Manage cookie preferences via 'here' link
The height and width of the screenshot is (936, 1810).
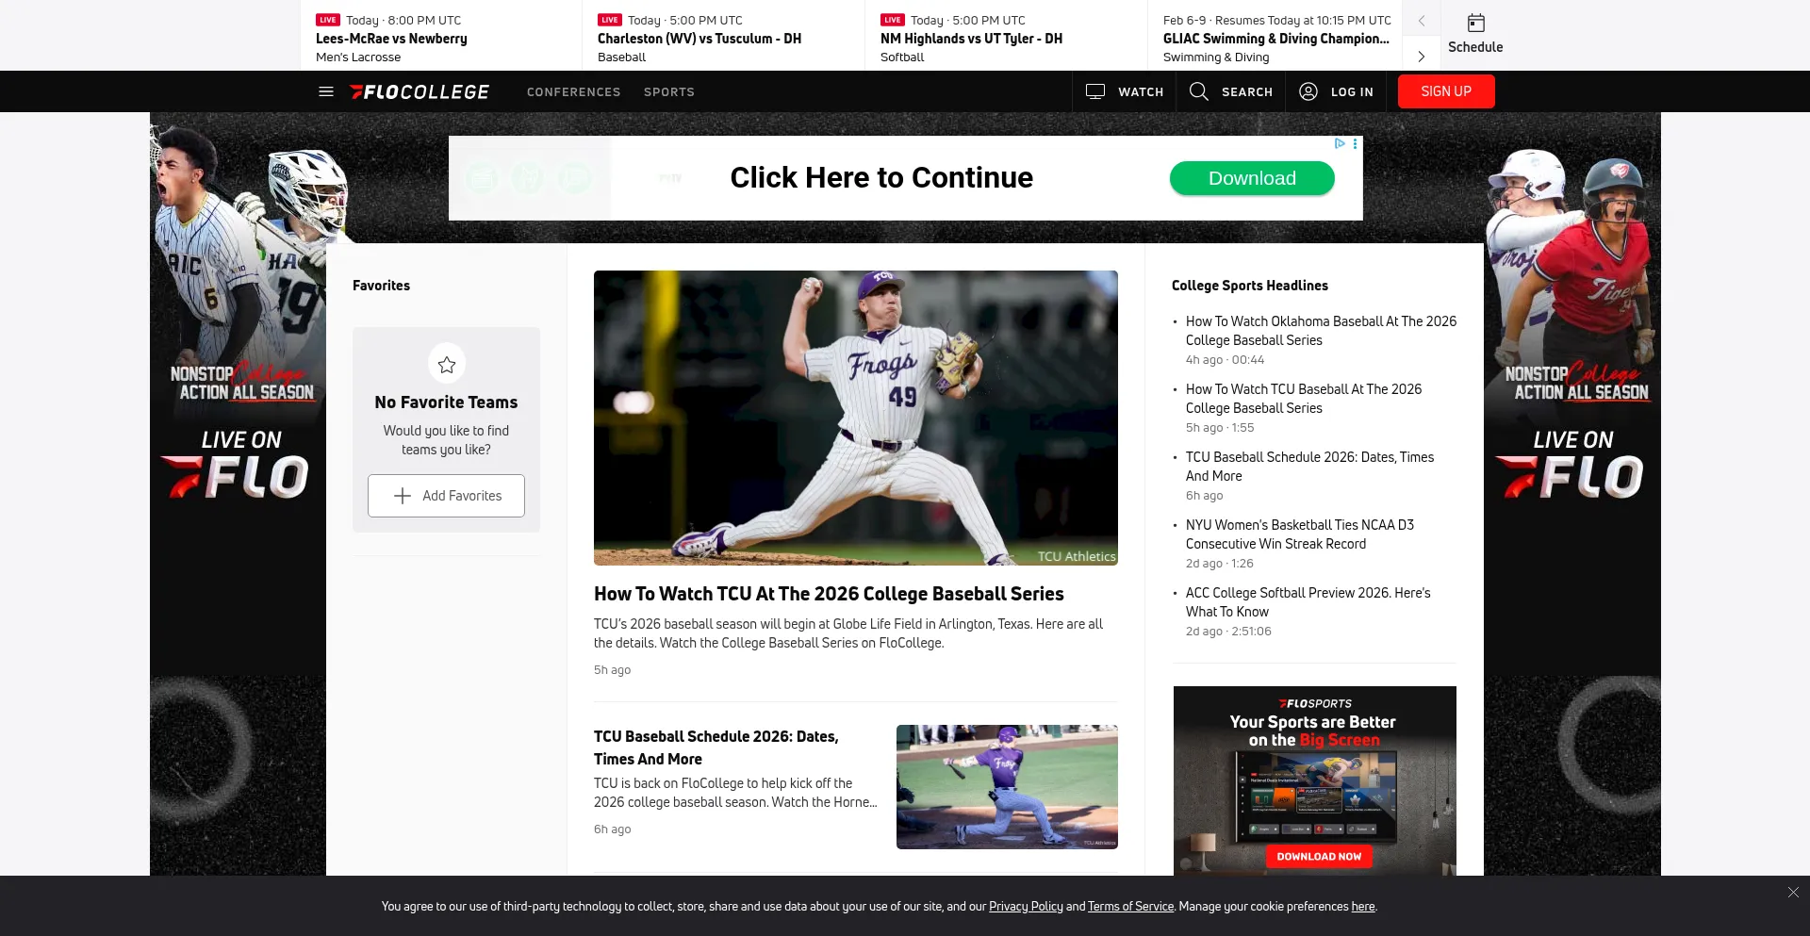tap(1363, 906)
